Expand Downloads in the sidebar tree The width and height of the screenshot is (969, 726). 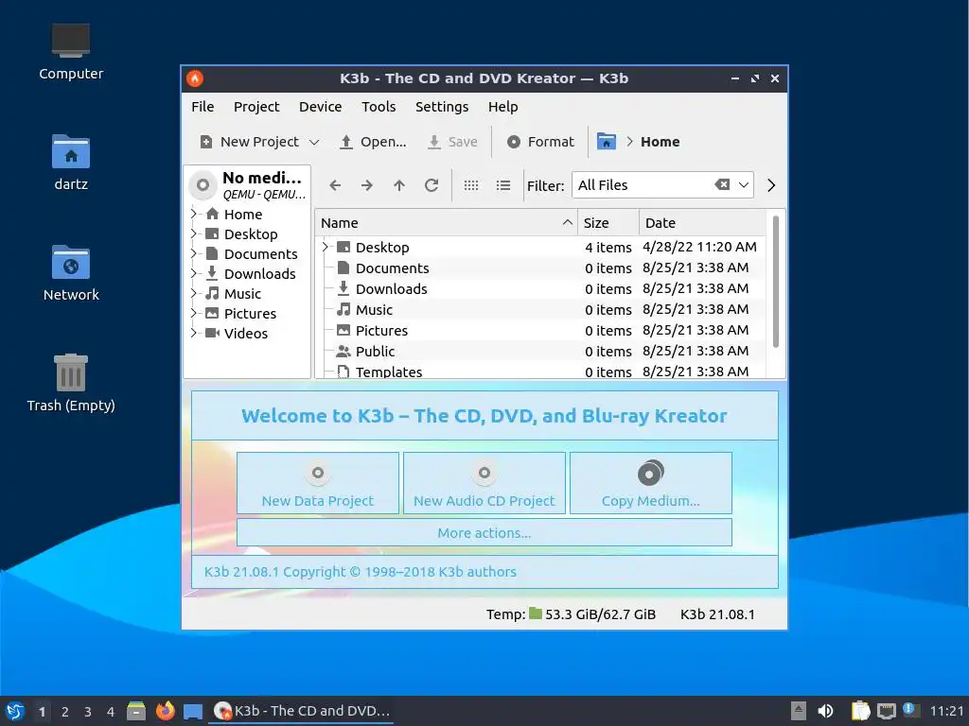tap(193, 273)
